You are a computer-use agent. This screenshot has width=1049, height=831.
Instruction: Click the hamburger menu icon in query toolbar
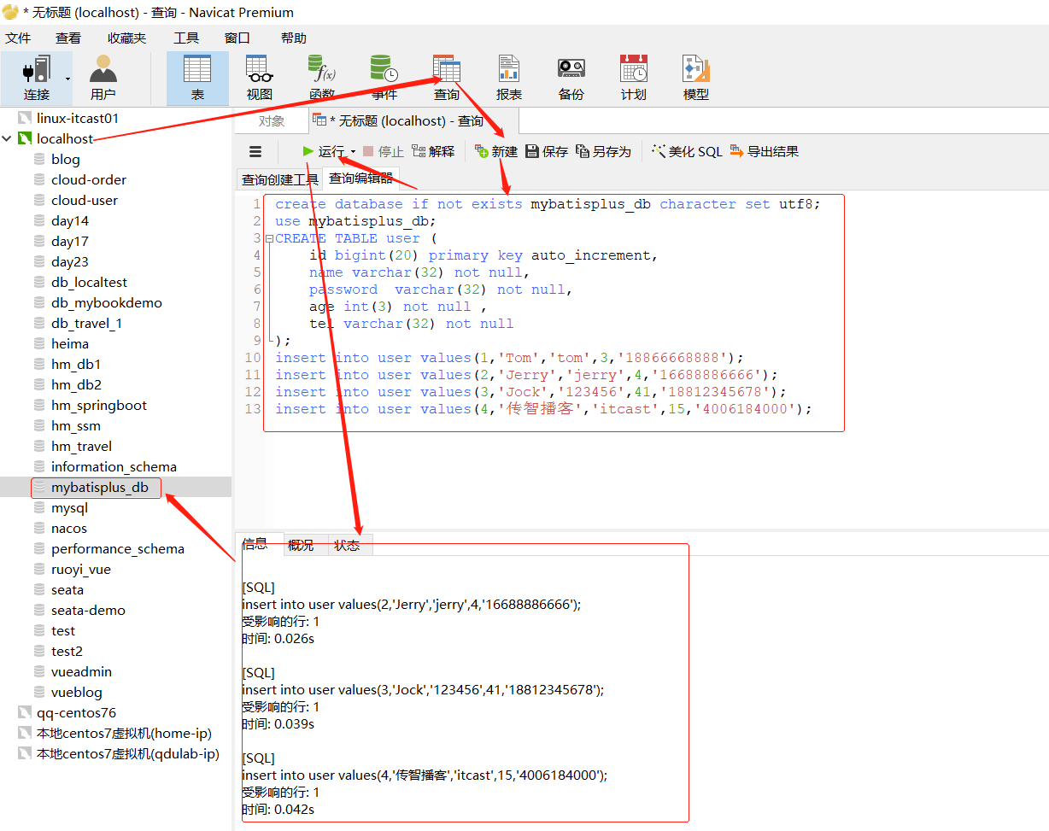tap(255, 152)
